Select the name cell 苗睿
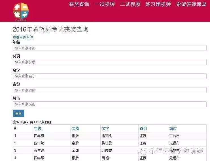 click(105, 158)
